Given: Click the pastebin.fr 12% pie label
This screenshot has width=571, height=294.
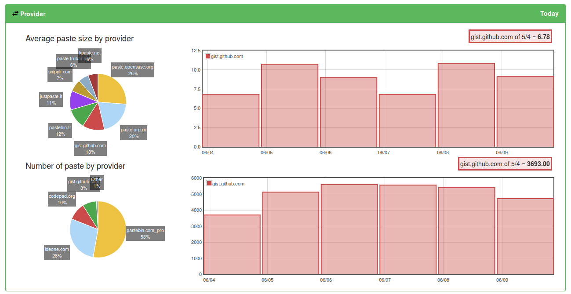Looking at the screenshot, I should [x=60, y=131].
